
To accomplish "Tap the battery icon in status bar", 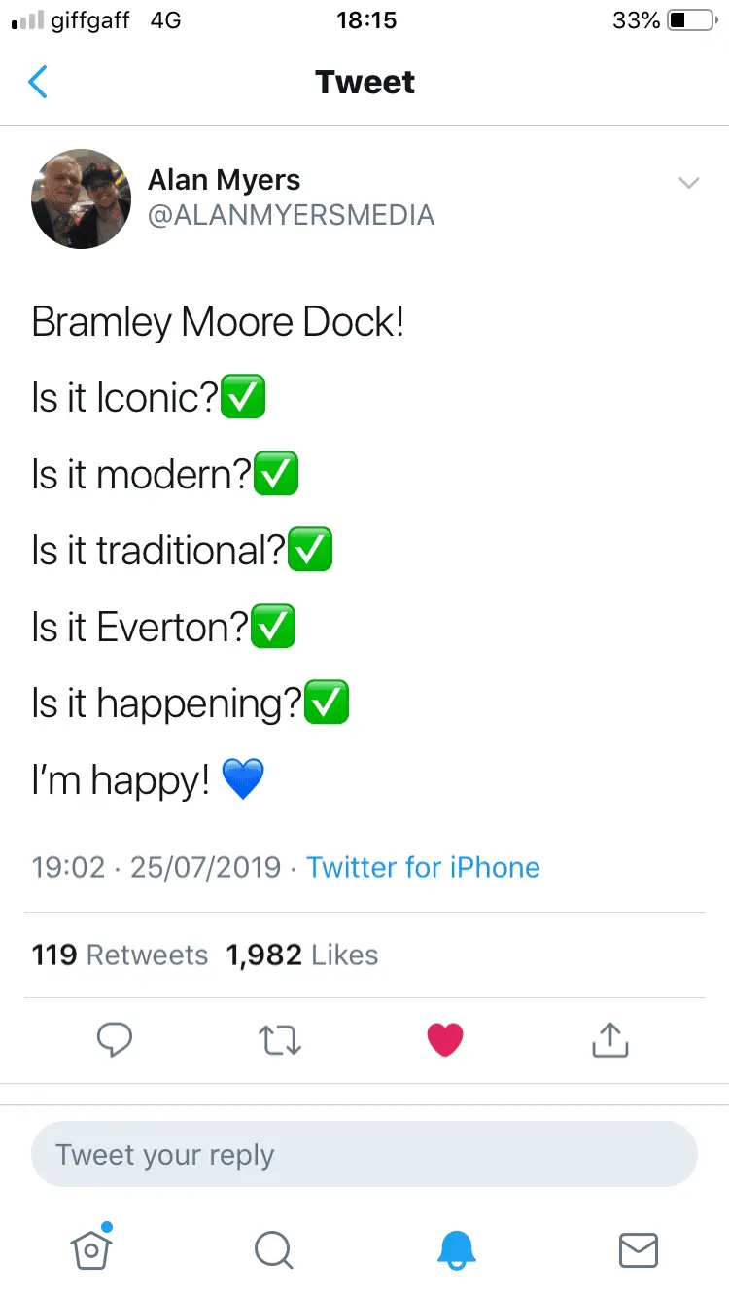I will pyautogui.click(x=691, y=20).
